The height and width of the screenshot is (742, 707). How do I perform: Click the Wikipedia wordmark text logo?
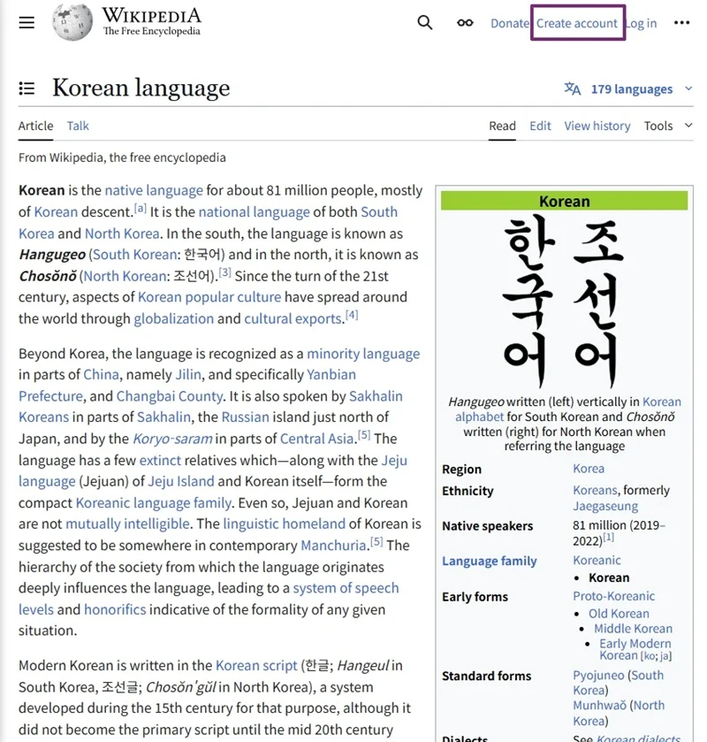[x=152, y=22]
